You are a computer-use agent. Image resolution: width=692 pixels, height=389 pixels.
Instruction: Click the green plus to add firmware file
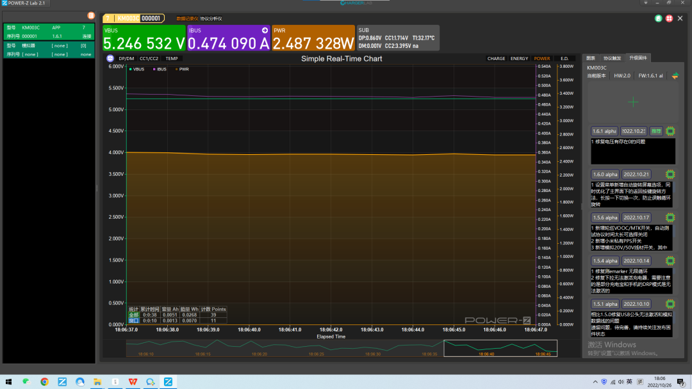[x=633, y=102]
